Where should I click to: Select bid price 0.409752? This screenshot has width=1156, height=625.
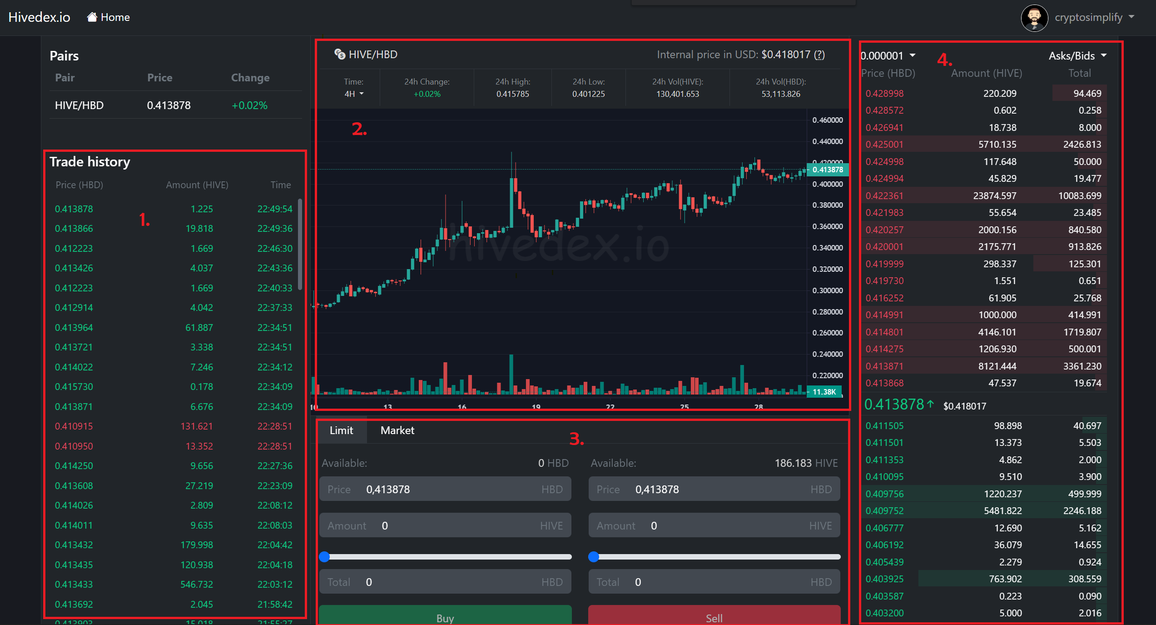[x=884, y=511]
